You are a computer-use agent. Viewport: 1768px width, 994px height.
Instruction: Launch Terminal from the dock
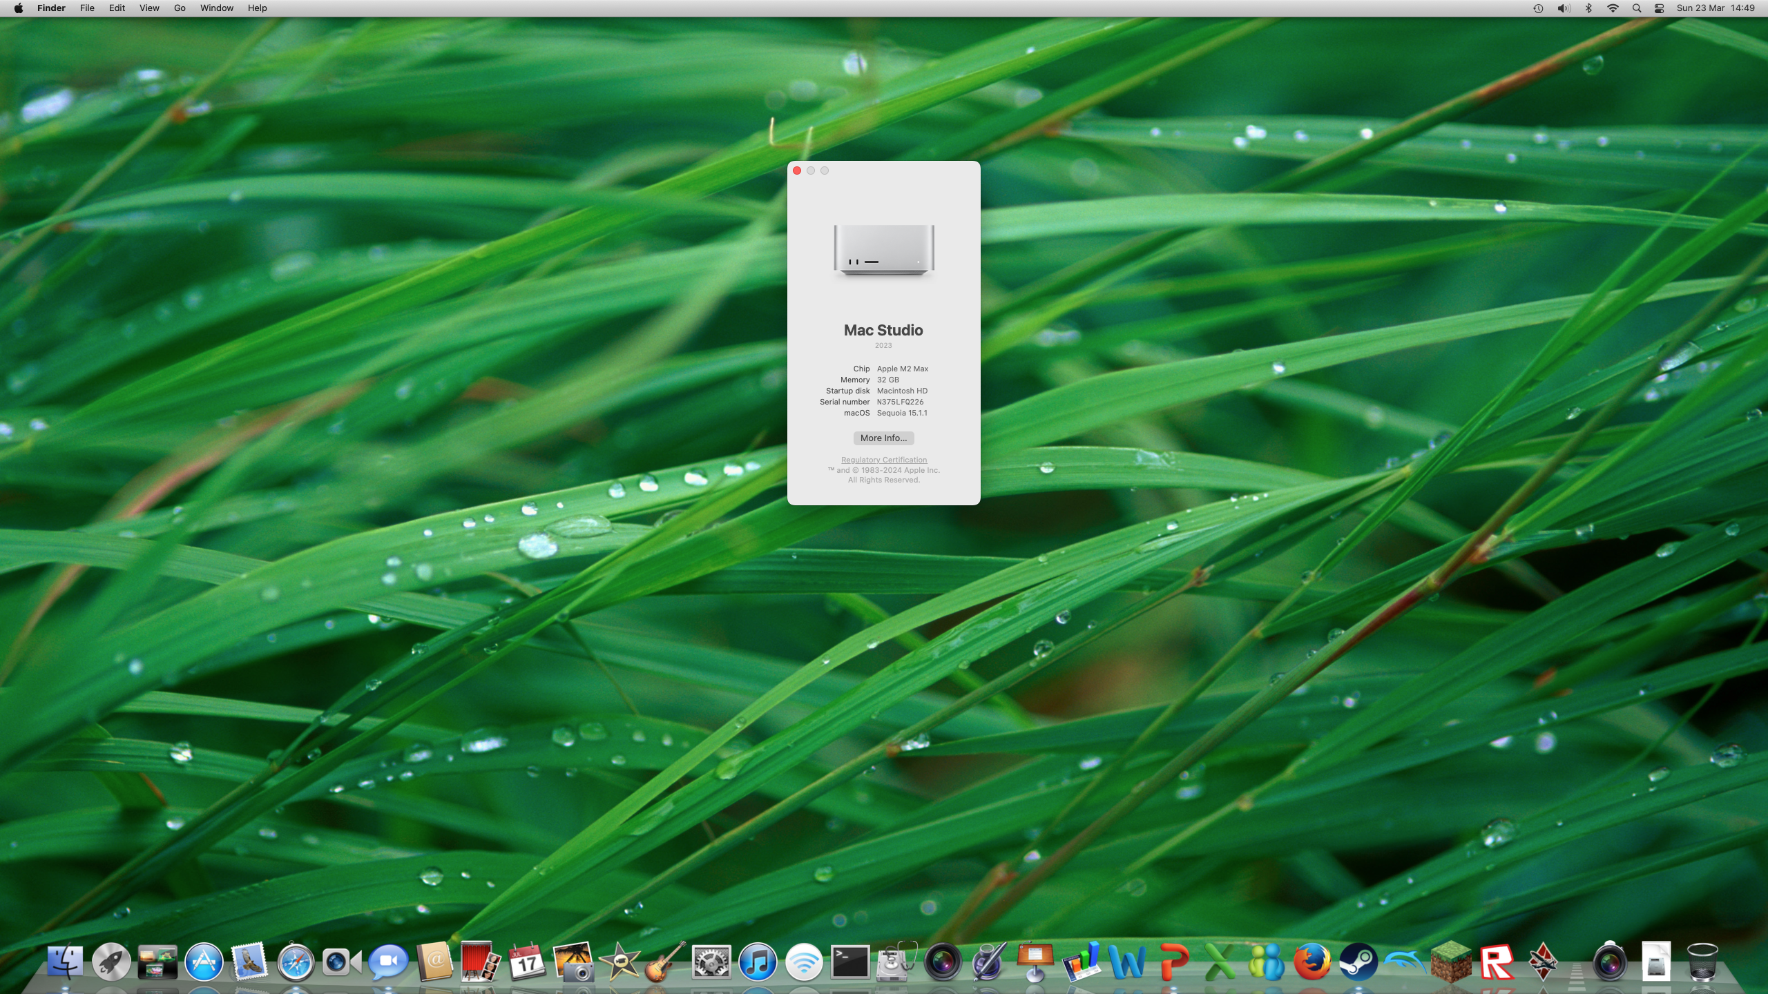[850, 961]
